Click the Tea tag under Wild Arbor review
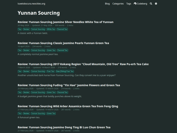The height and width of the screenshot is (133, 177). click(x=20, y=113)
